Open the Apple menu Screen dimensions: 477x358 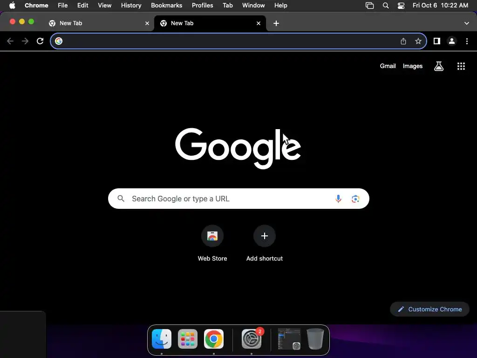point(12,6)
